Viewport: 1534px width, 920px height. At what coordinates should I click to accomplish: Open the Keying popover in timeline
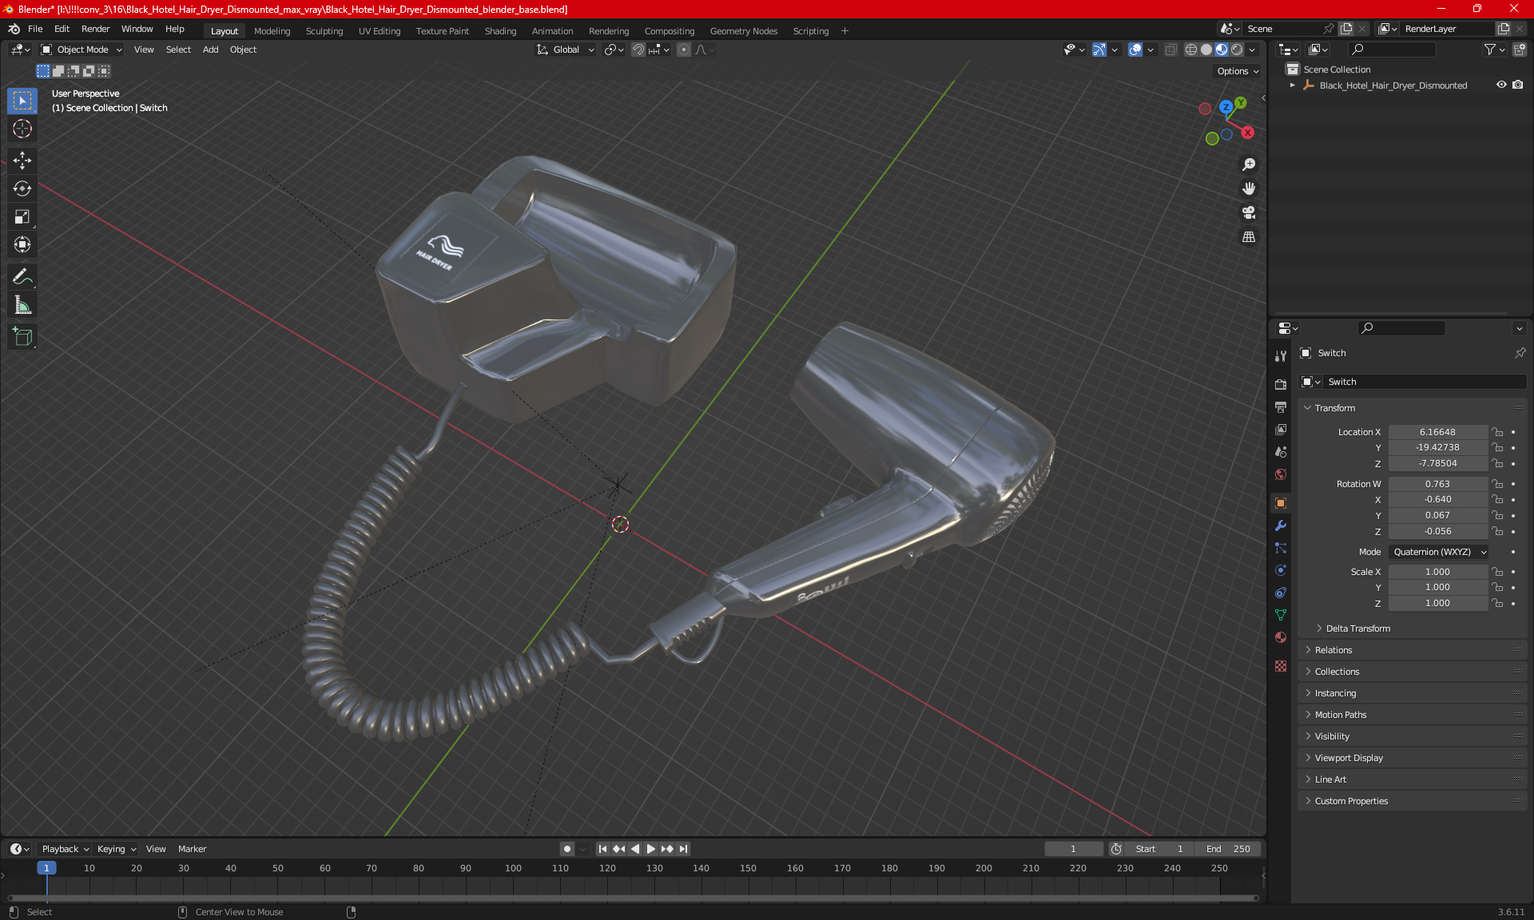pos(116,849)
